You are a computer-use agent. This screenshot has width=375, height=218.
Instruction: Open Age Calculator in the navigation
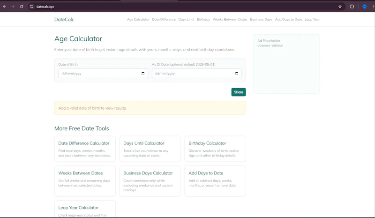coord(138,19)
